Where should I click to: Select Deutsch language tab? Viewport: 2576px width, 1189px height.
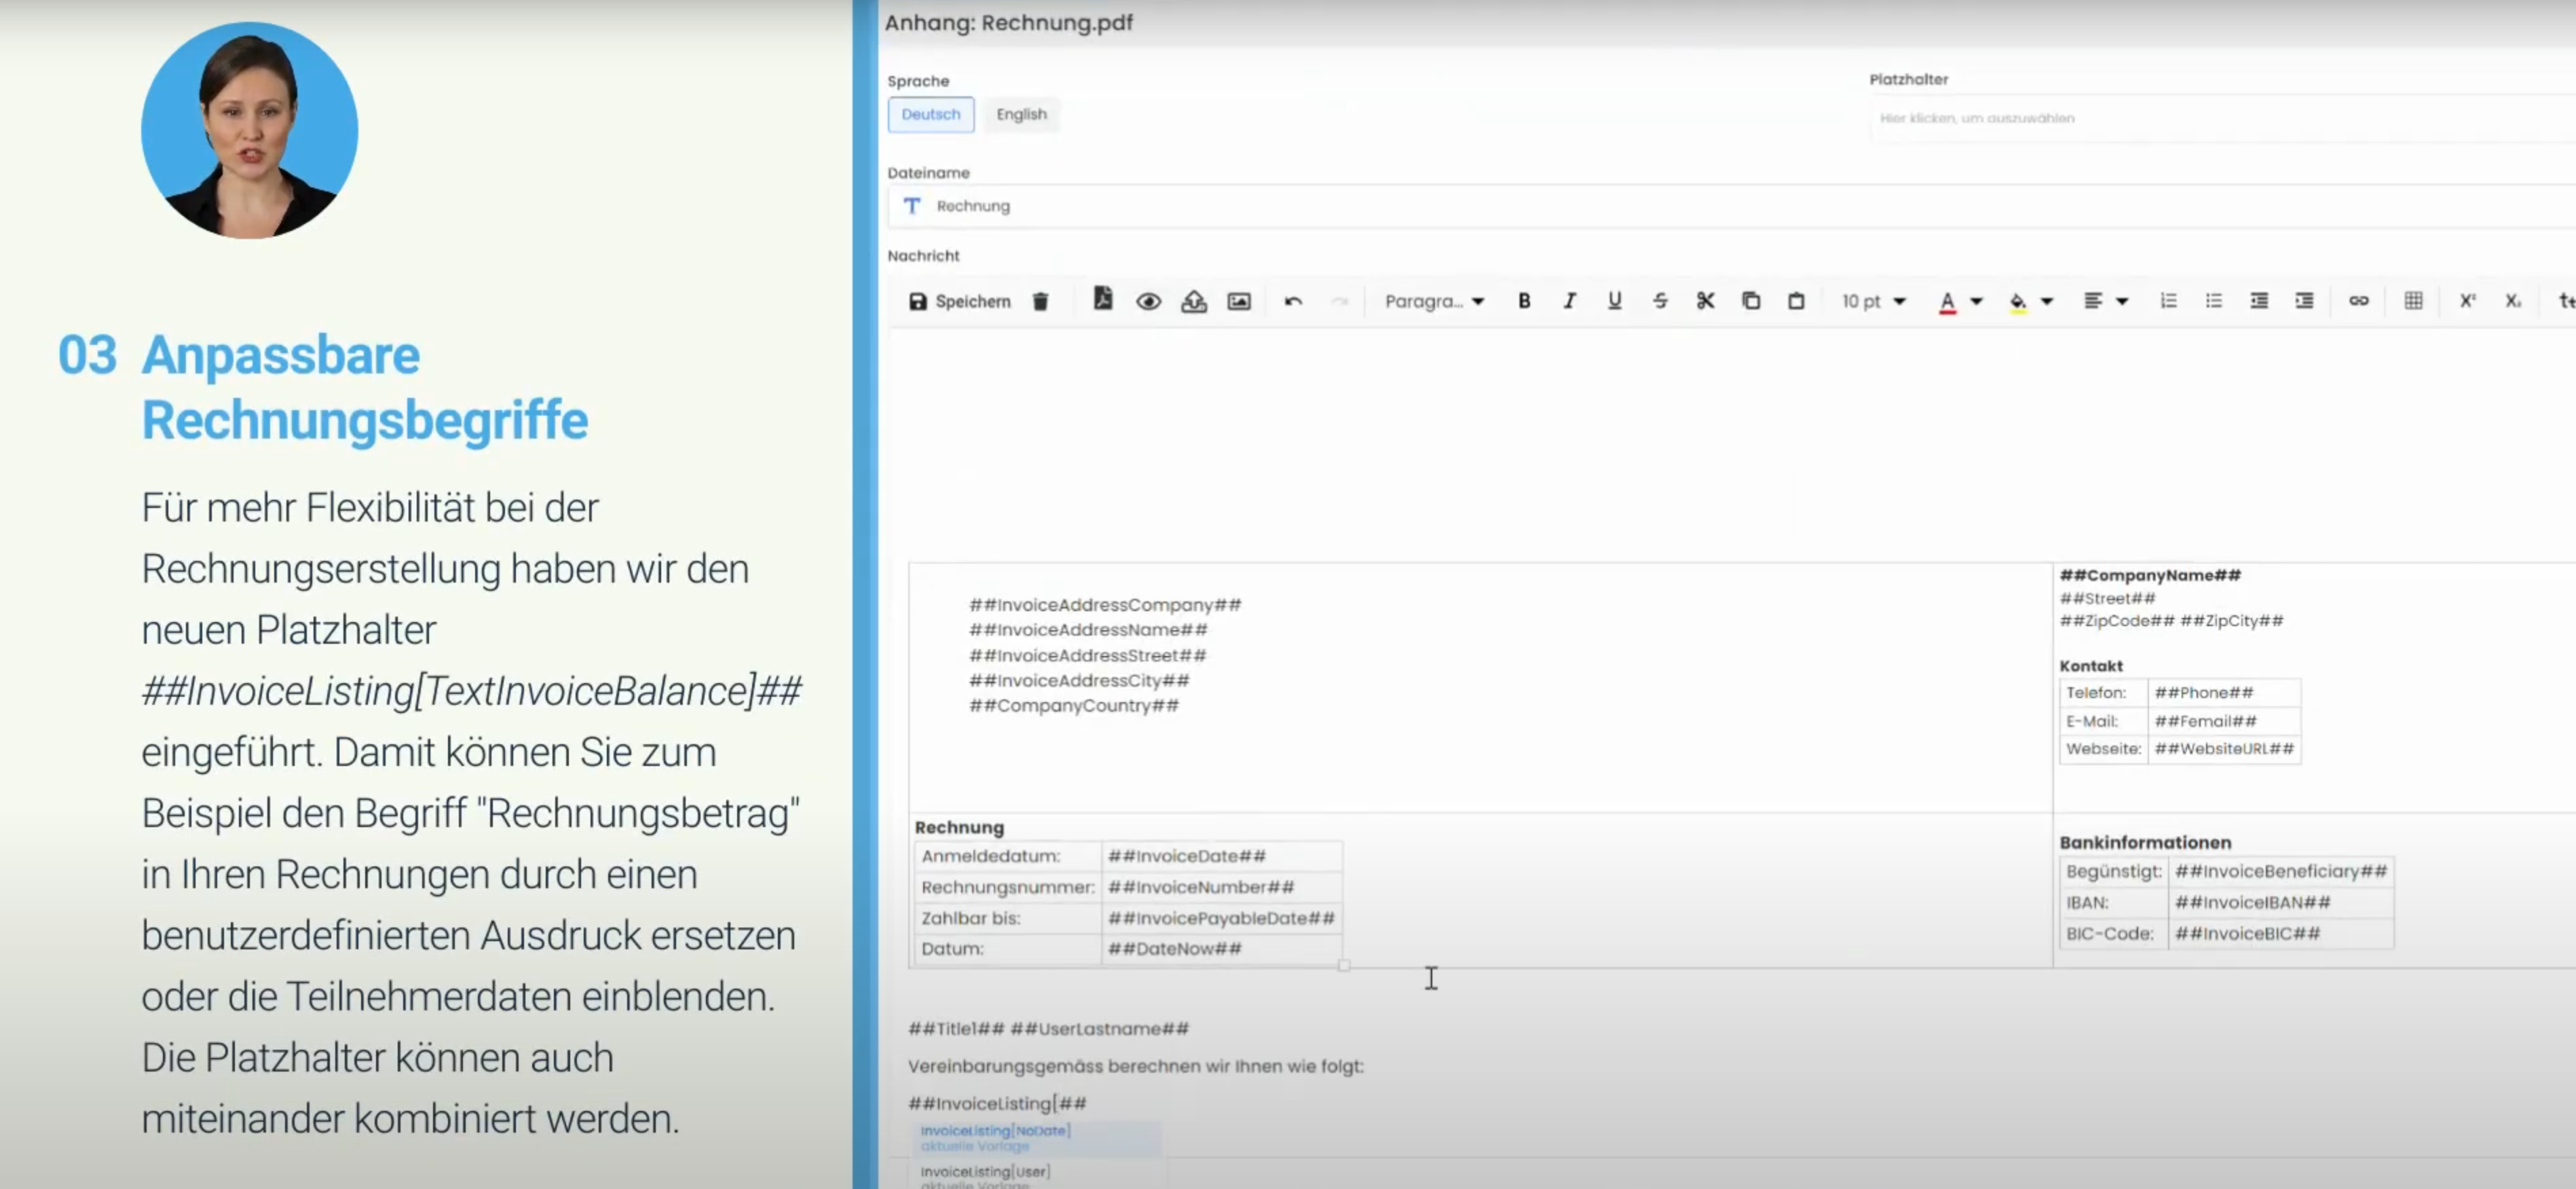point(930,114)
